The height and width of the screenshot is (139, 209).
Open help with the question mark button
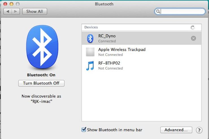pos(199,130)
